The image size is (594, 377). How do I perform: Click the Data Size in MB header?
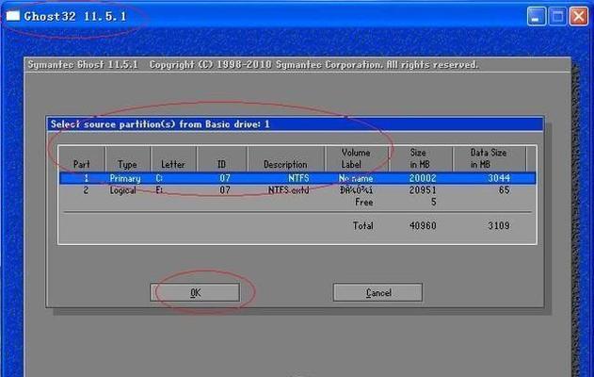[x=489, y=159]
